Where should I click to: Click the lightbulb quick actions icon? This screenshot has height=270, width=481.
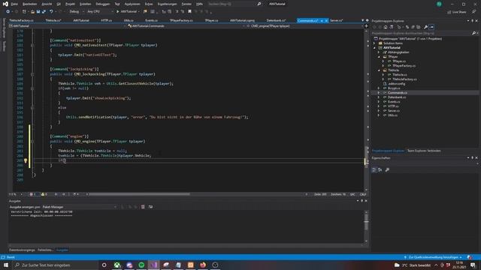click(x=26, y=160)
